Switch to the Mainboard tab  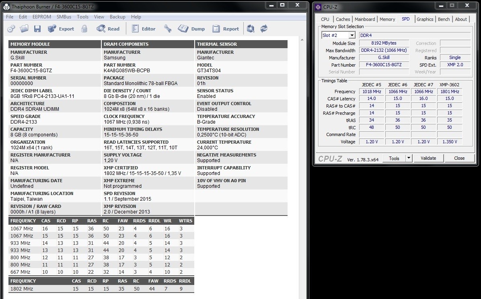click(x=364, y=19)
